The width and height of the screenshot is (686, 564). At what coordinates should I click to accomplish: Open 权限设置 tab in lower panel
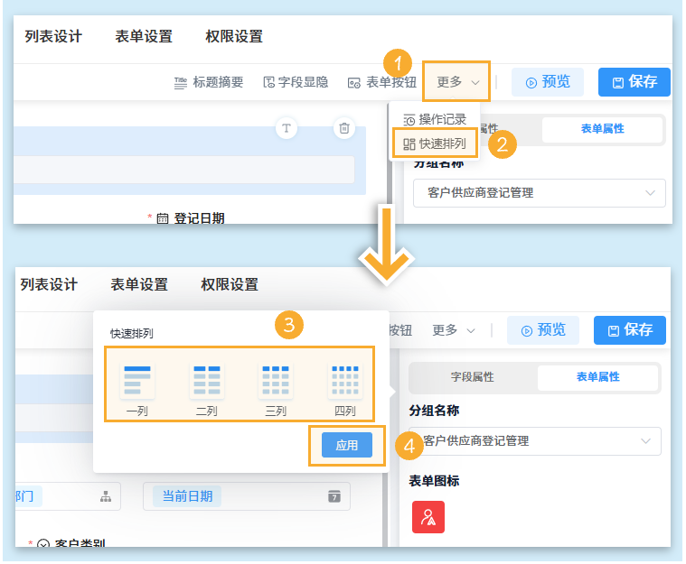(x=230, y=284)
